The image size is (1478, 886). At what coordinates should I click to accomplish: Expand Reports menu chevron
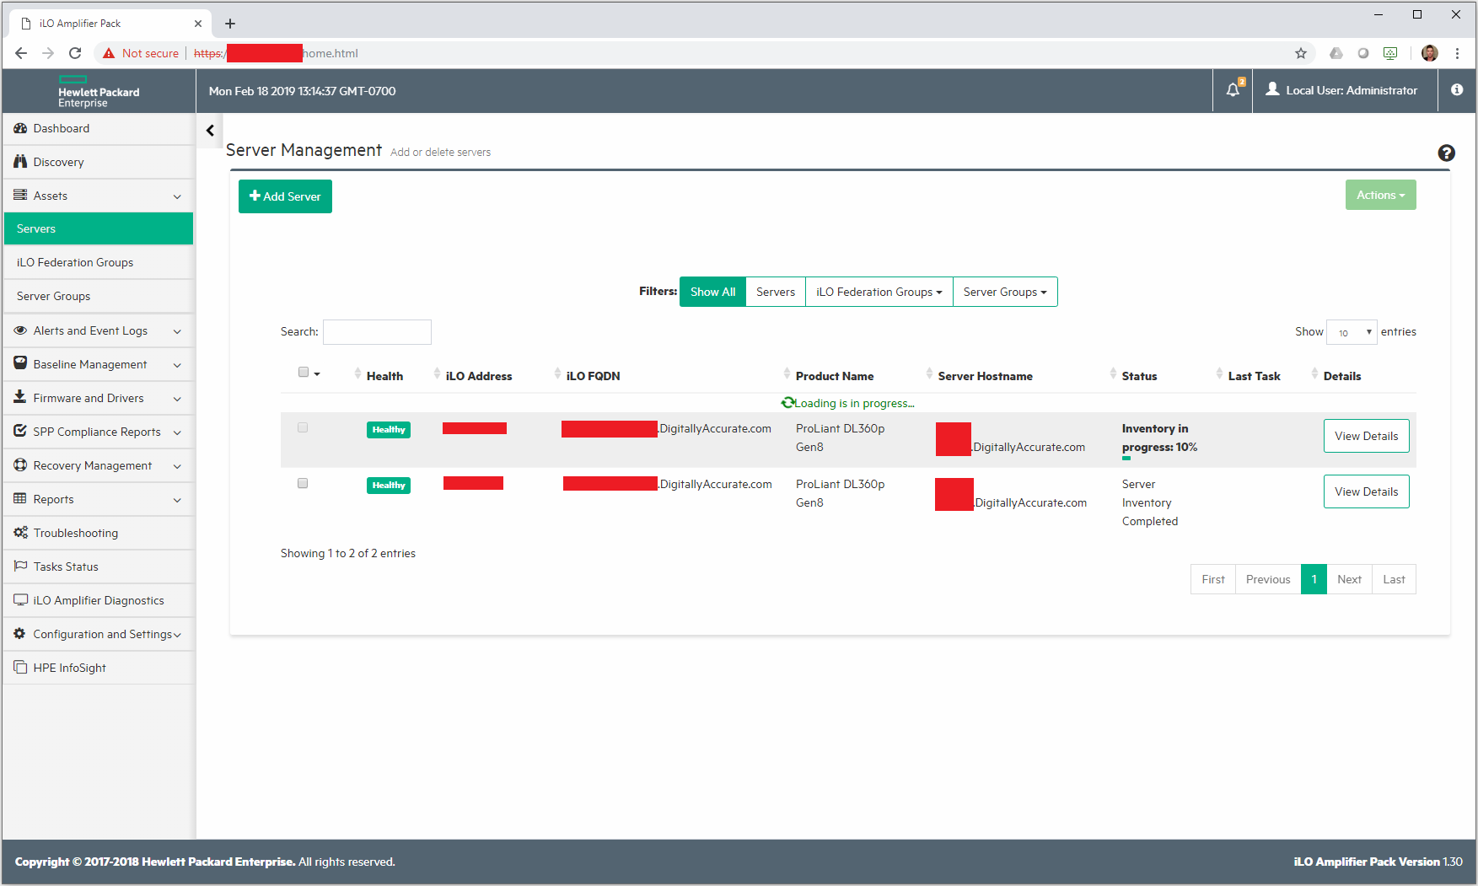pyautogui.click(x=177, y=500)
